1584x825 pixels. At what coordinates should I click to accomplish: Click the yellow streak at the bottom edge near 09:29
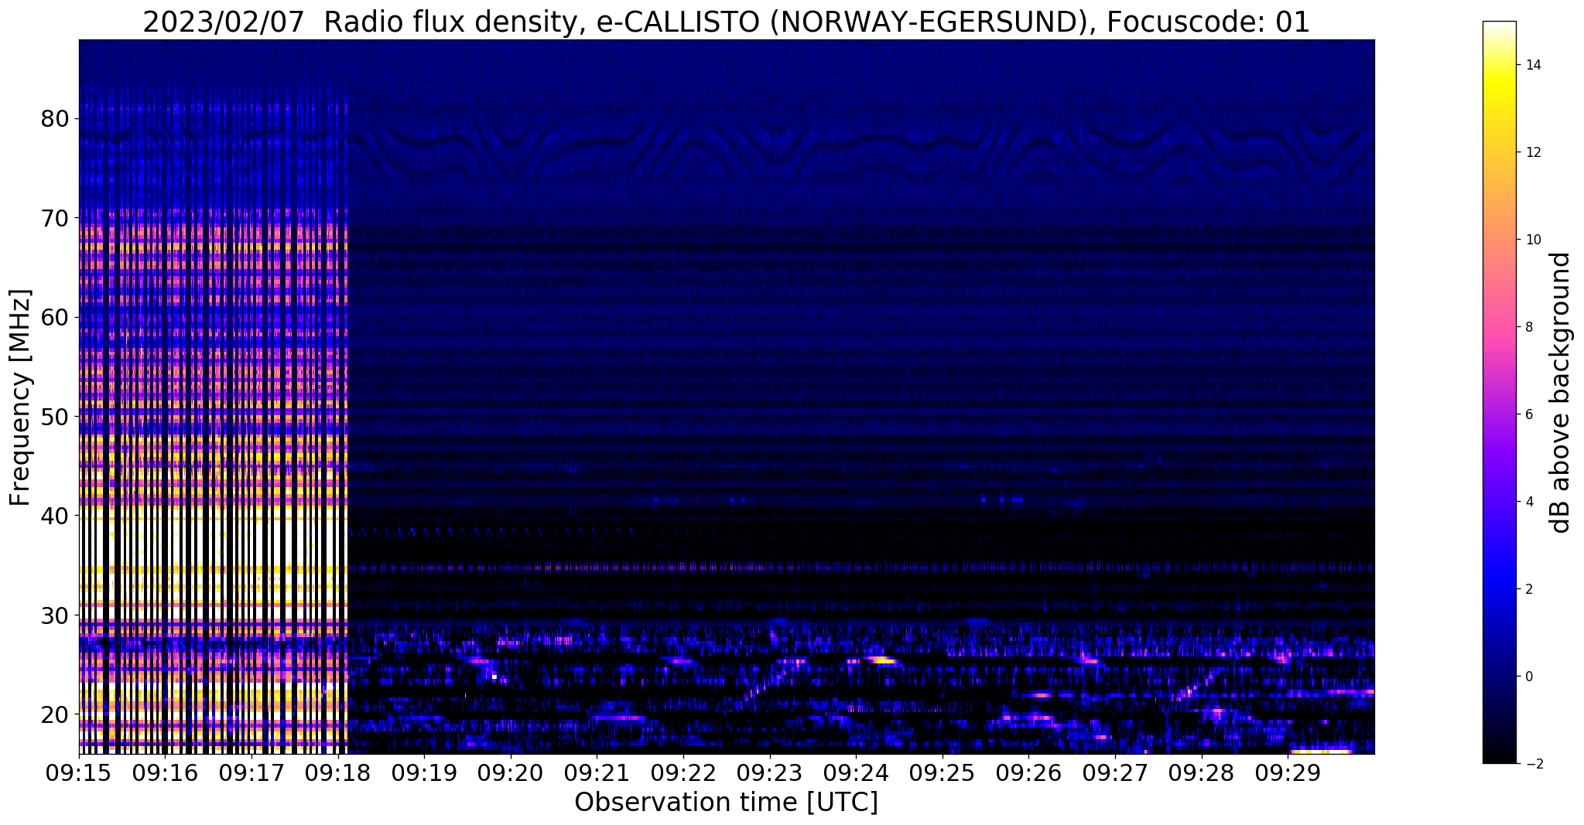(x=1322, y=751)
